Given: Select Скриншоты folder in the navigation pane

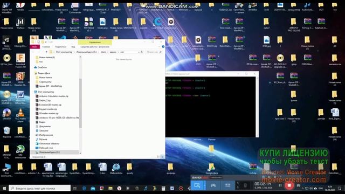Looking at the screenshot, I should (x=44, y=81).
